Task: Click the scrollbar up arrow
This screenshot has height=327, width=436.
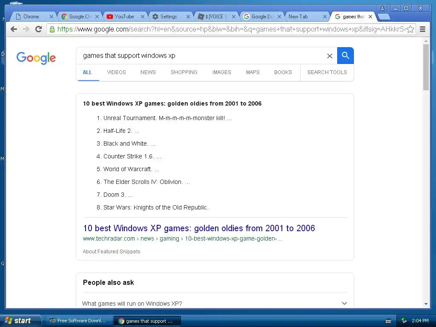Action: click(426, 41)
